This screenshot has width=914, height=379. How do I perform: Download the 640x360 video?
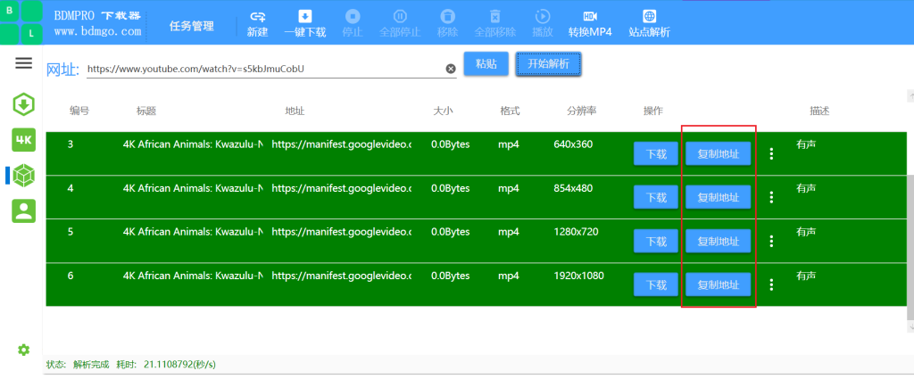[656, 153]
